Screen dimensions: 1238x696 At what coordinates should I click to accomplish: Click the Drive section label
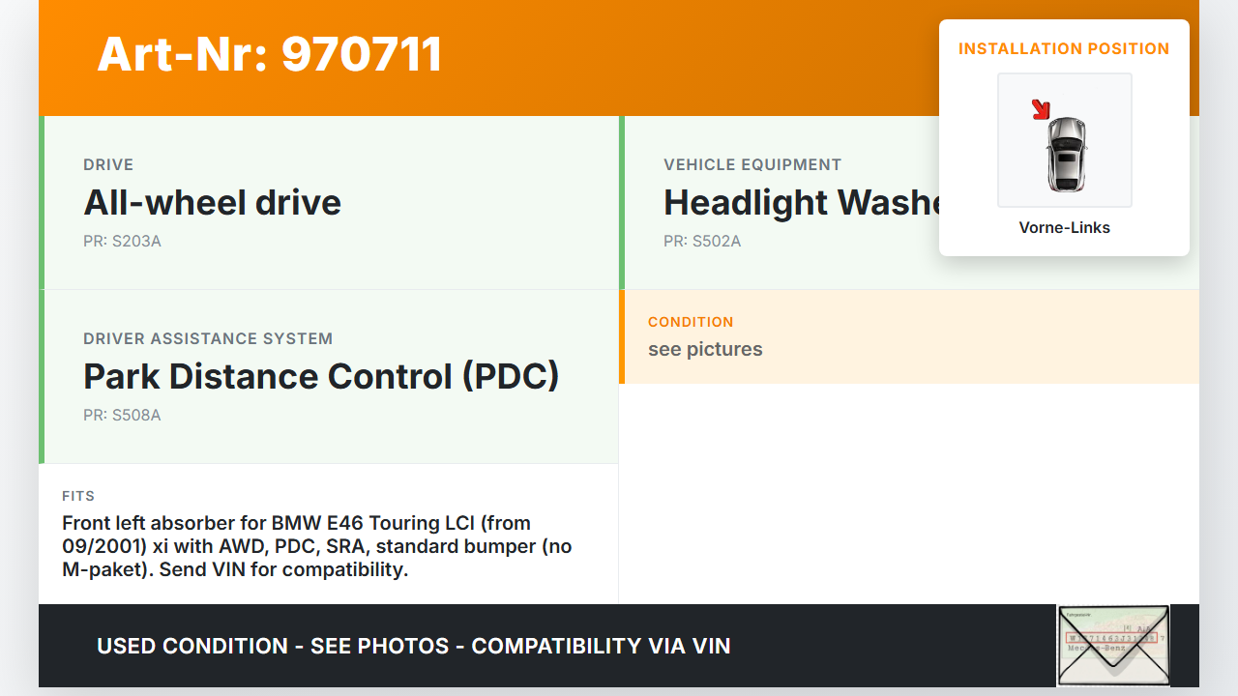108,164
